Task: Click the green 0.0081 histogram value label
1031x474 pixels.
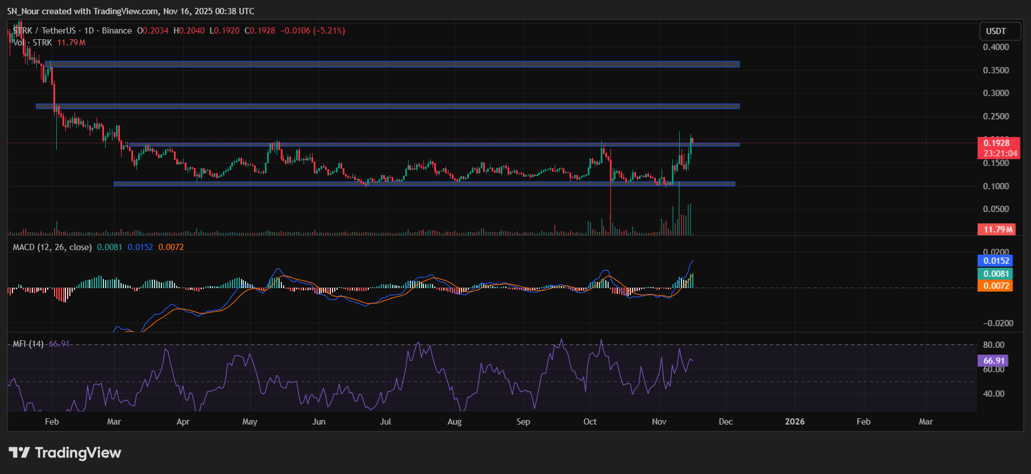Action: click(x=996, y=274)
